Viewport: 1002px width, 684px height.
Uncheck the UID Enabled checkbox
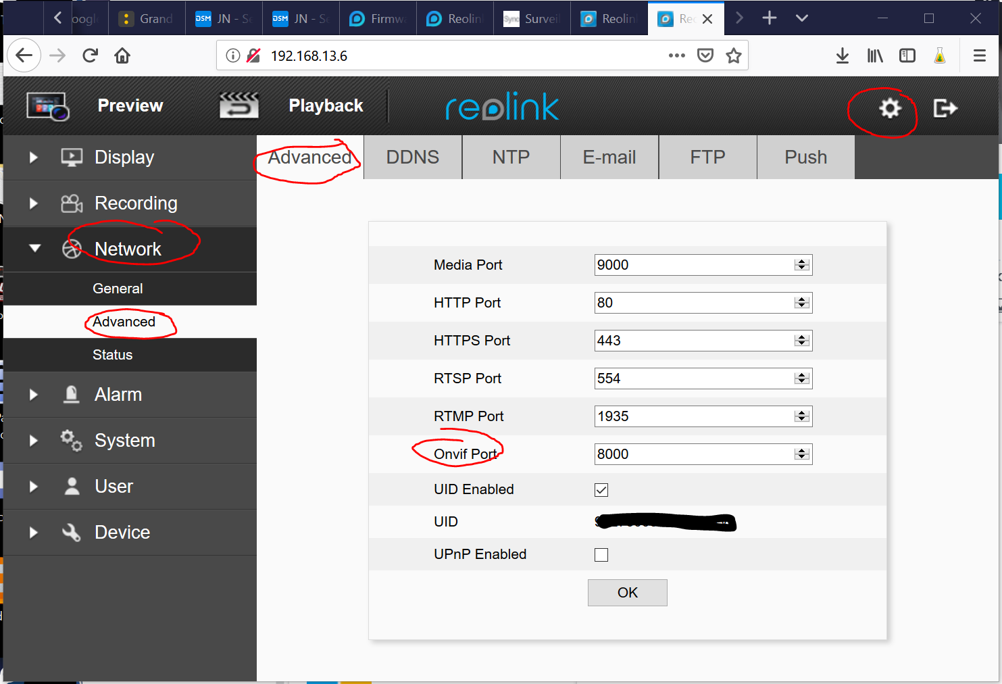pyautogui.click(x=601, y=490)
